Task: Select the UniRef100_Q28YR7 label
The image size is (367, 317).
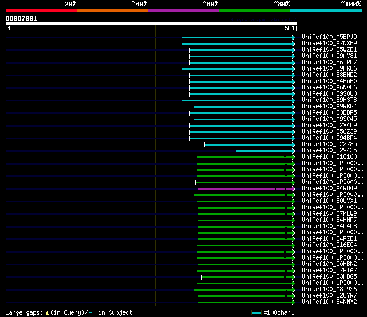Action: (329, 296)
